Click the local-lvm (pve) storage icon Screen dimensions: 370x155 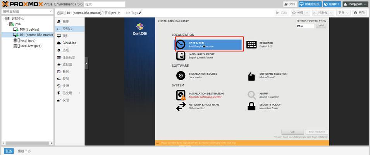click(x=17, y=46)
